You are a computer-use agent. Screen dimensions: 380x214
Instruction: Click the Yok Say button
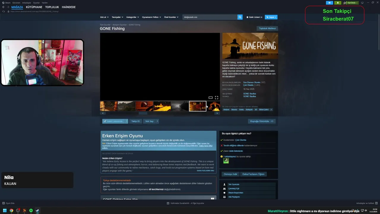149,121
